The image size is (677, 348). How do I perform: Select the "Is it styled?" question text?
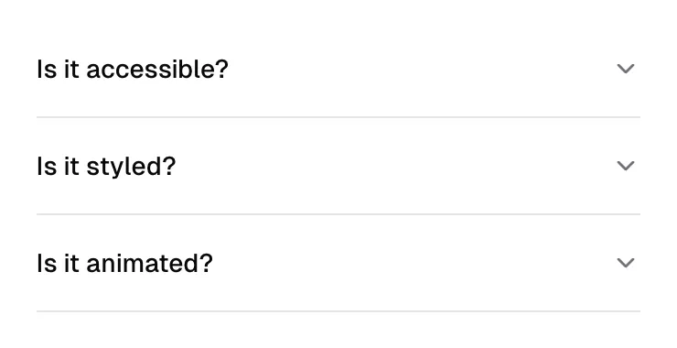106,167
